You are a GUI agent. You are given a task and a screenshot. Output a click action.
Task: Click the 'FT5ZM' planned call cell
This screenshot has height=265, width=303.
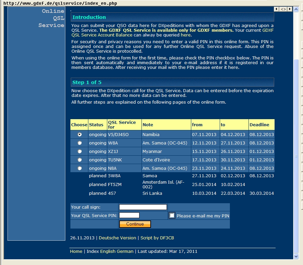115,184
